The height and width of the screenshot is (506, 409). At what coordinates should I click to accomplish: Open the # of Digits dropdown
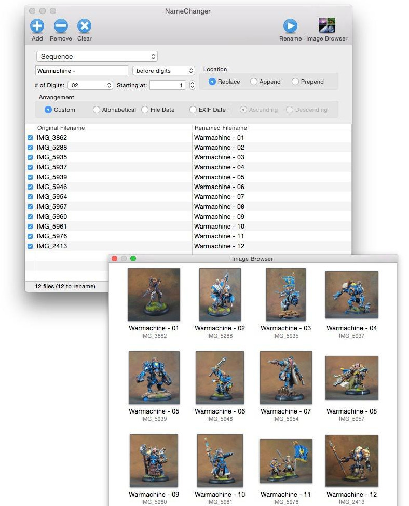click(x=90, y=85)
